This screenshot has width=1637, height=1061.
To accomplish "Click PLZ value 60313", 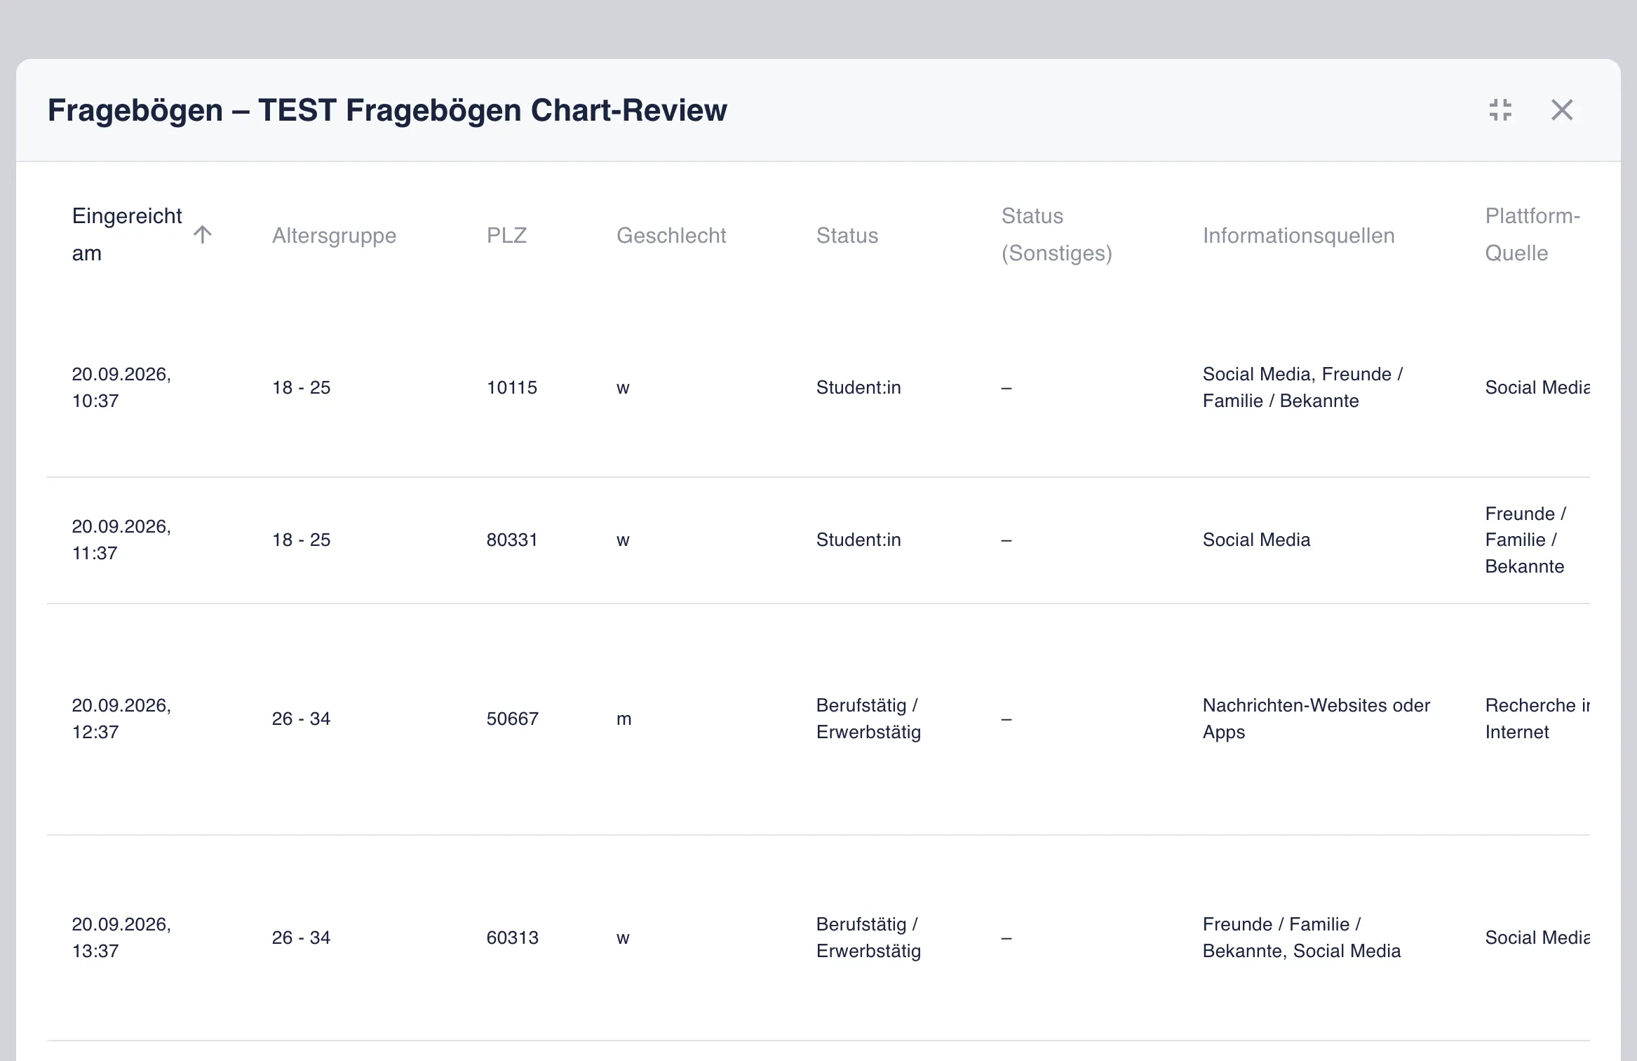I will 512,937.
